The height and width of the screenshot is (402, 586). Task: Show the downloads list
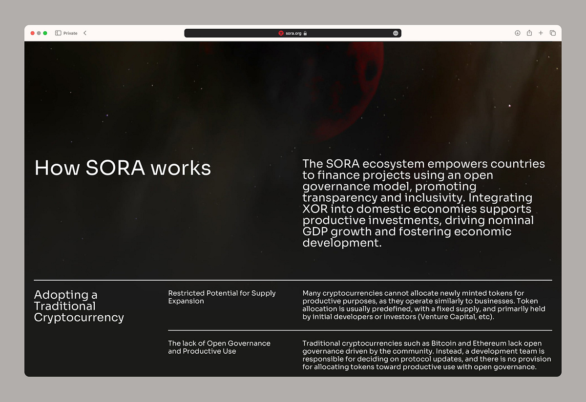coord(518,33)
